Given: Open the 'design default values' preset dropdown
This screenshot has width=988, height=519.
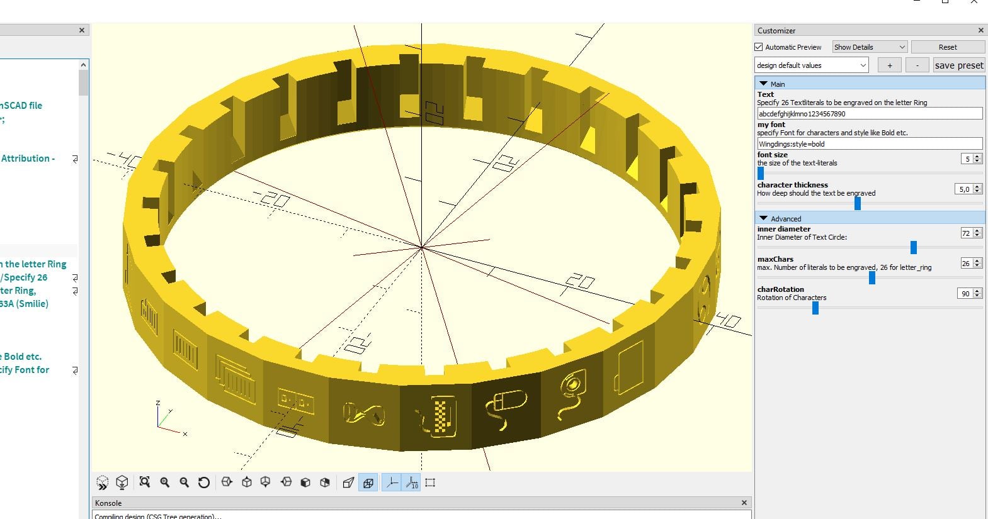Looking at the screenshot, I should (812, 65).
